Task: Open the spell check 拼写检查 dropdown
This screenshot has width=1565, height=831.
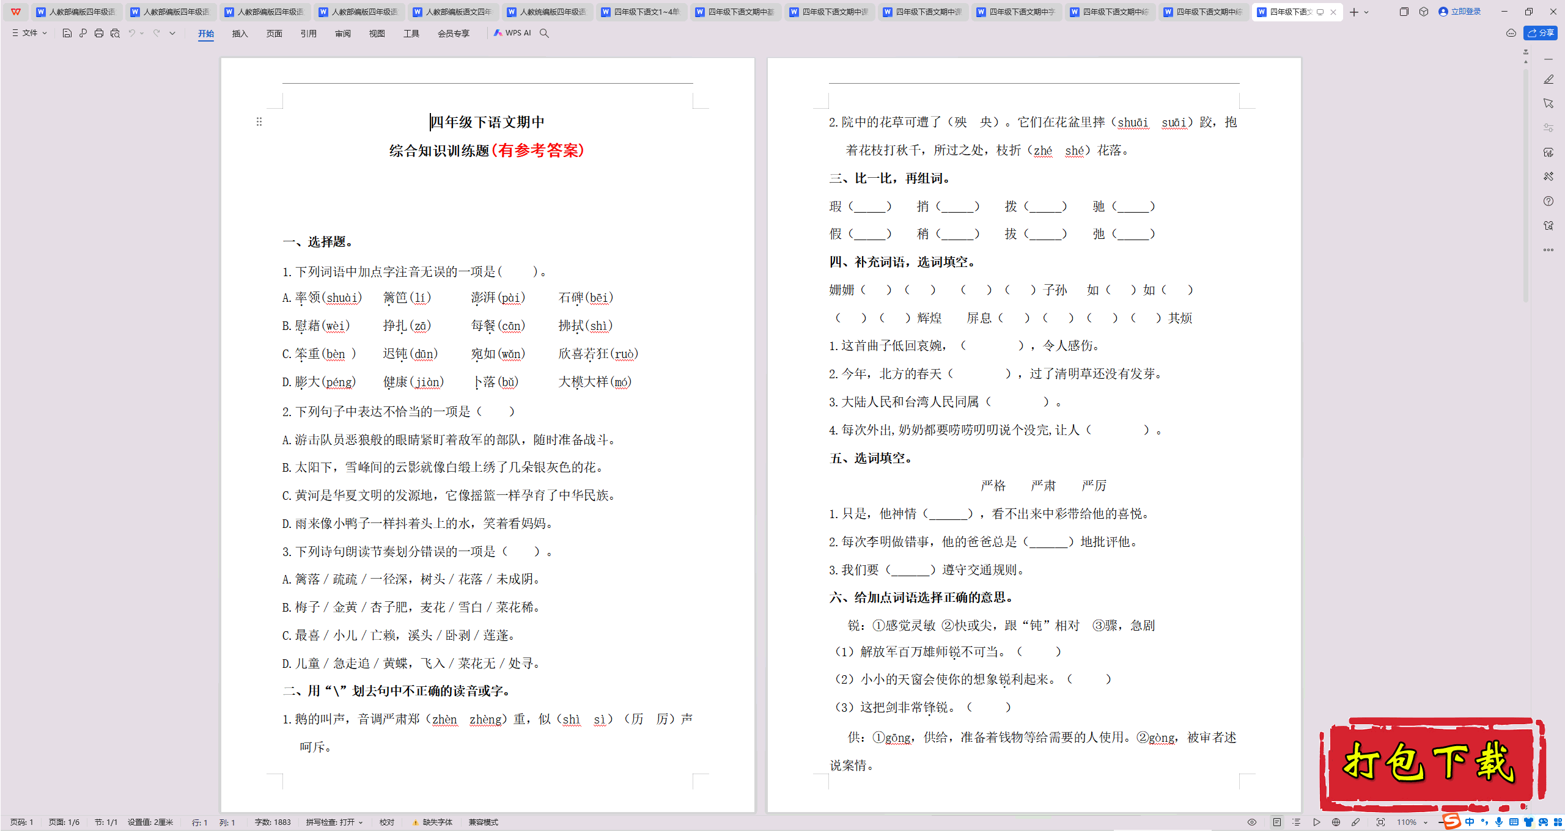Action: (x=334, y=822)
